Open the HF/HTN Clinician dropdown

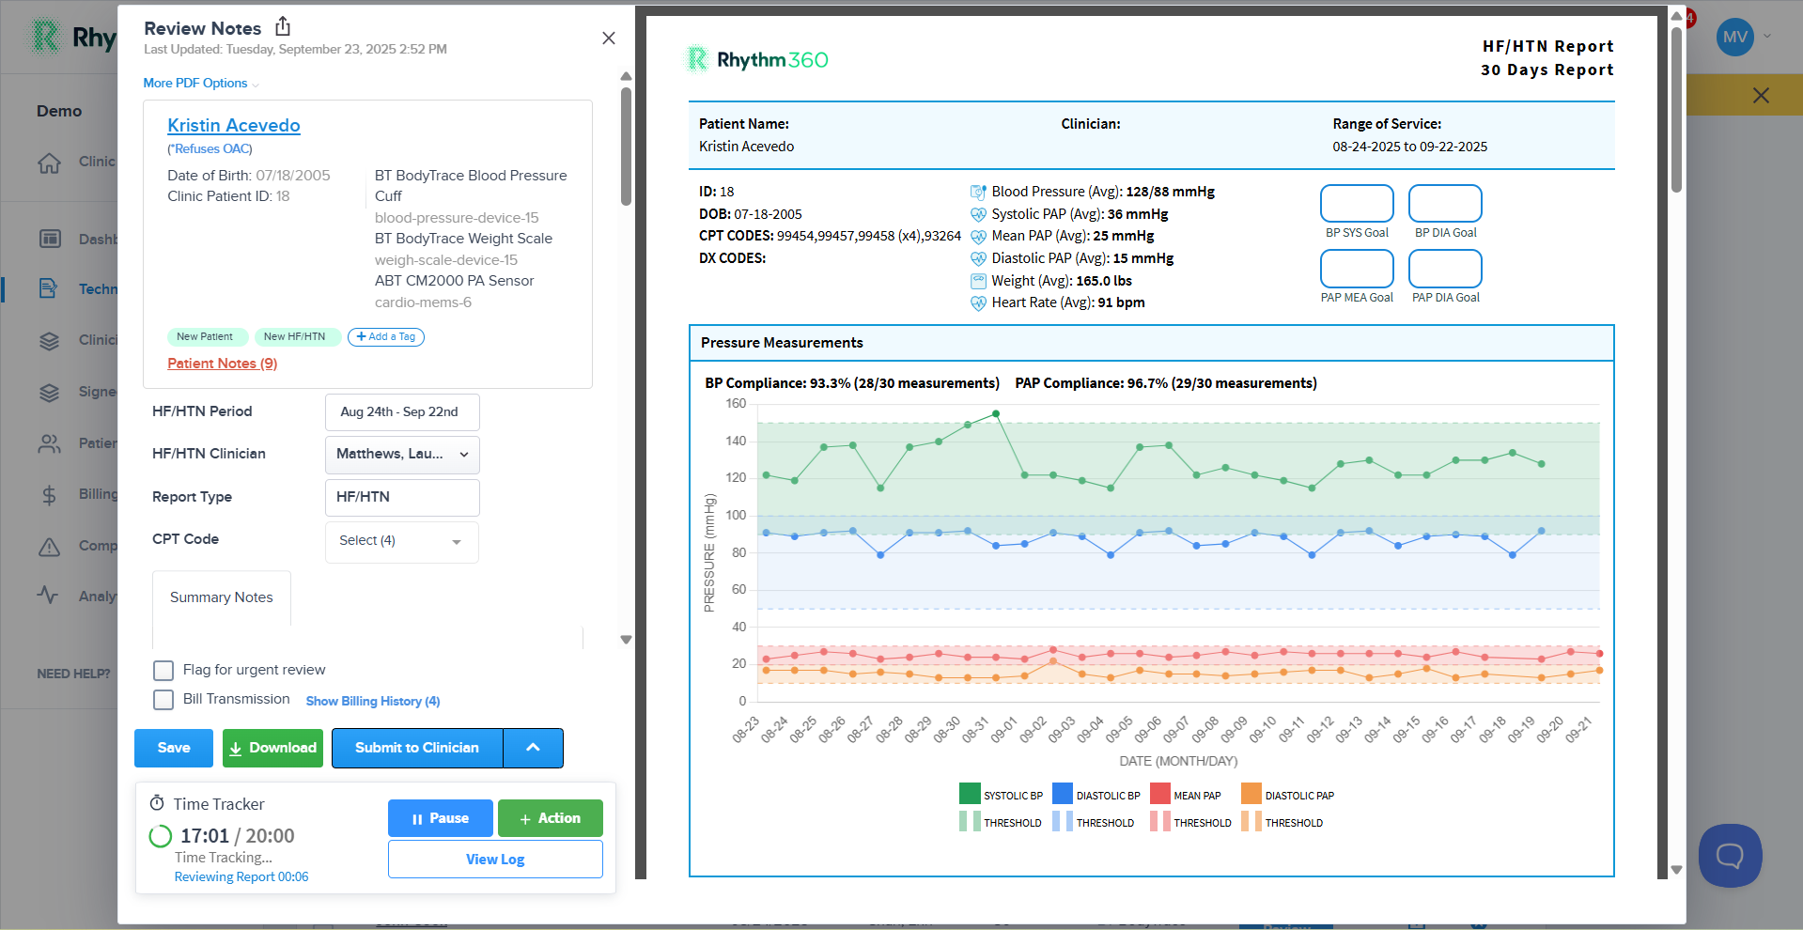click(x=402, y=454)
